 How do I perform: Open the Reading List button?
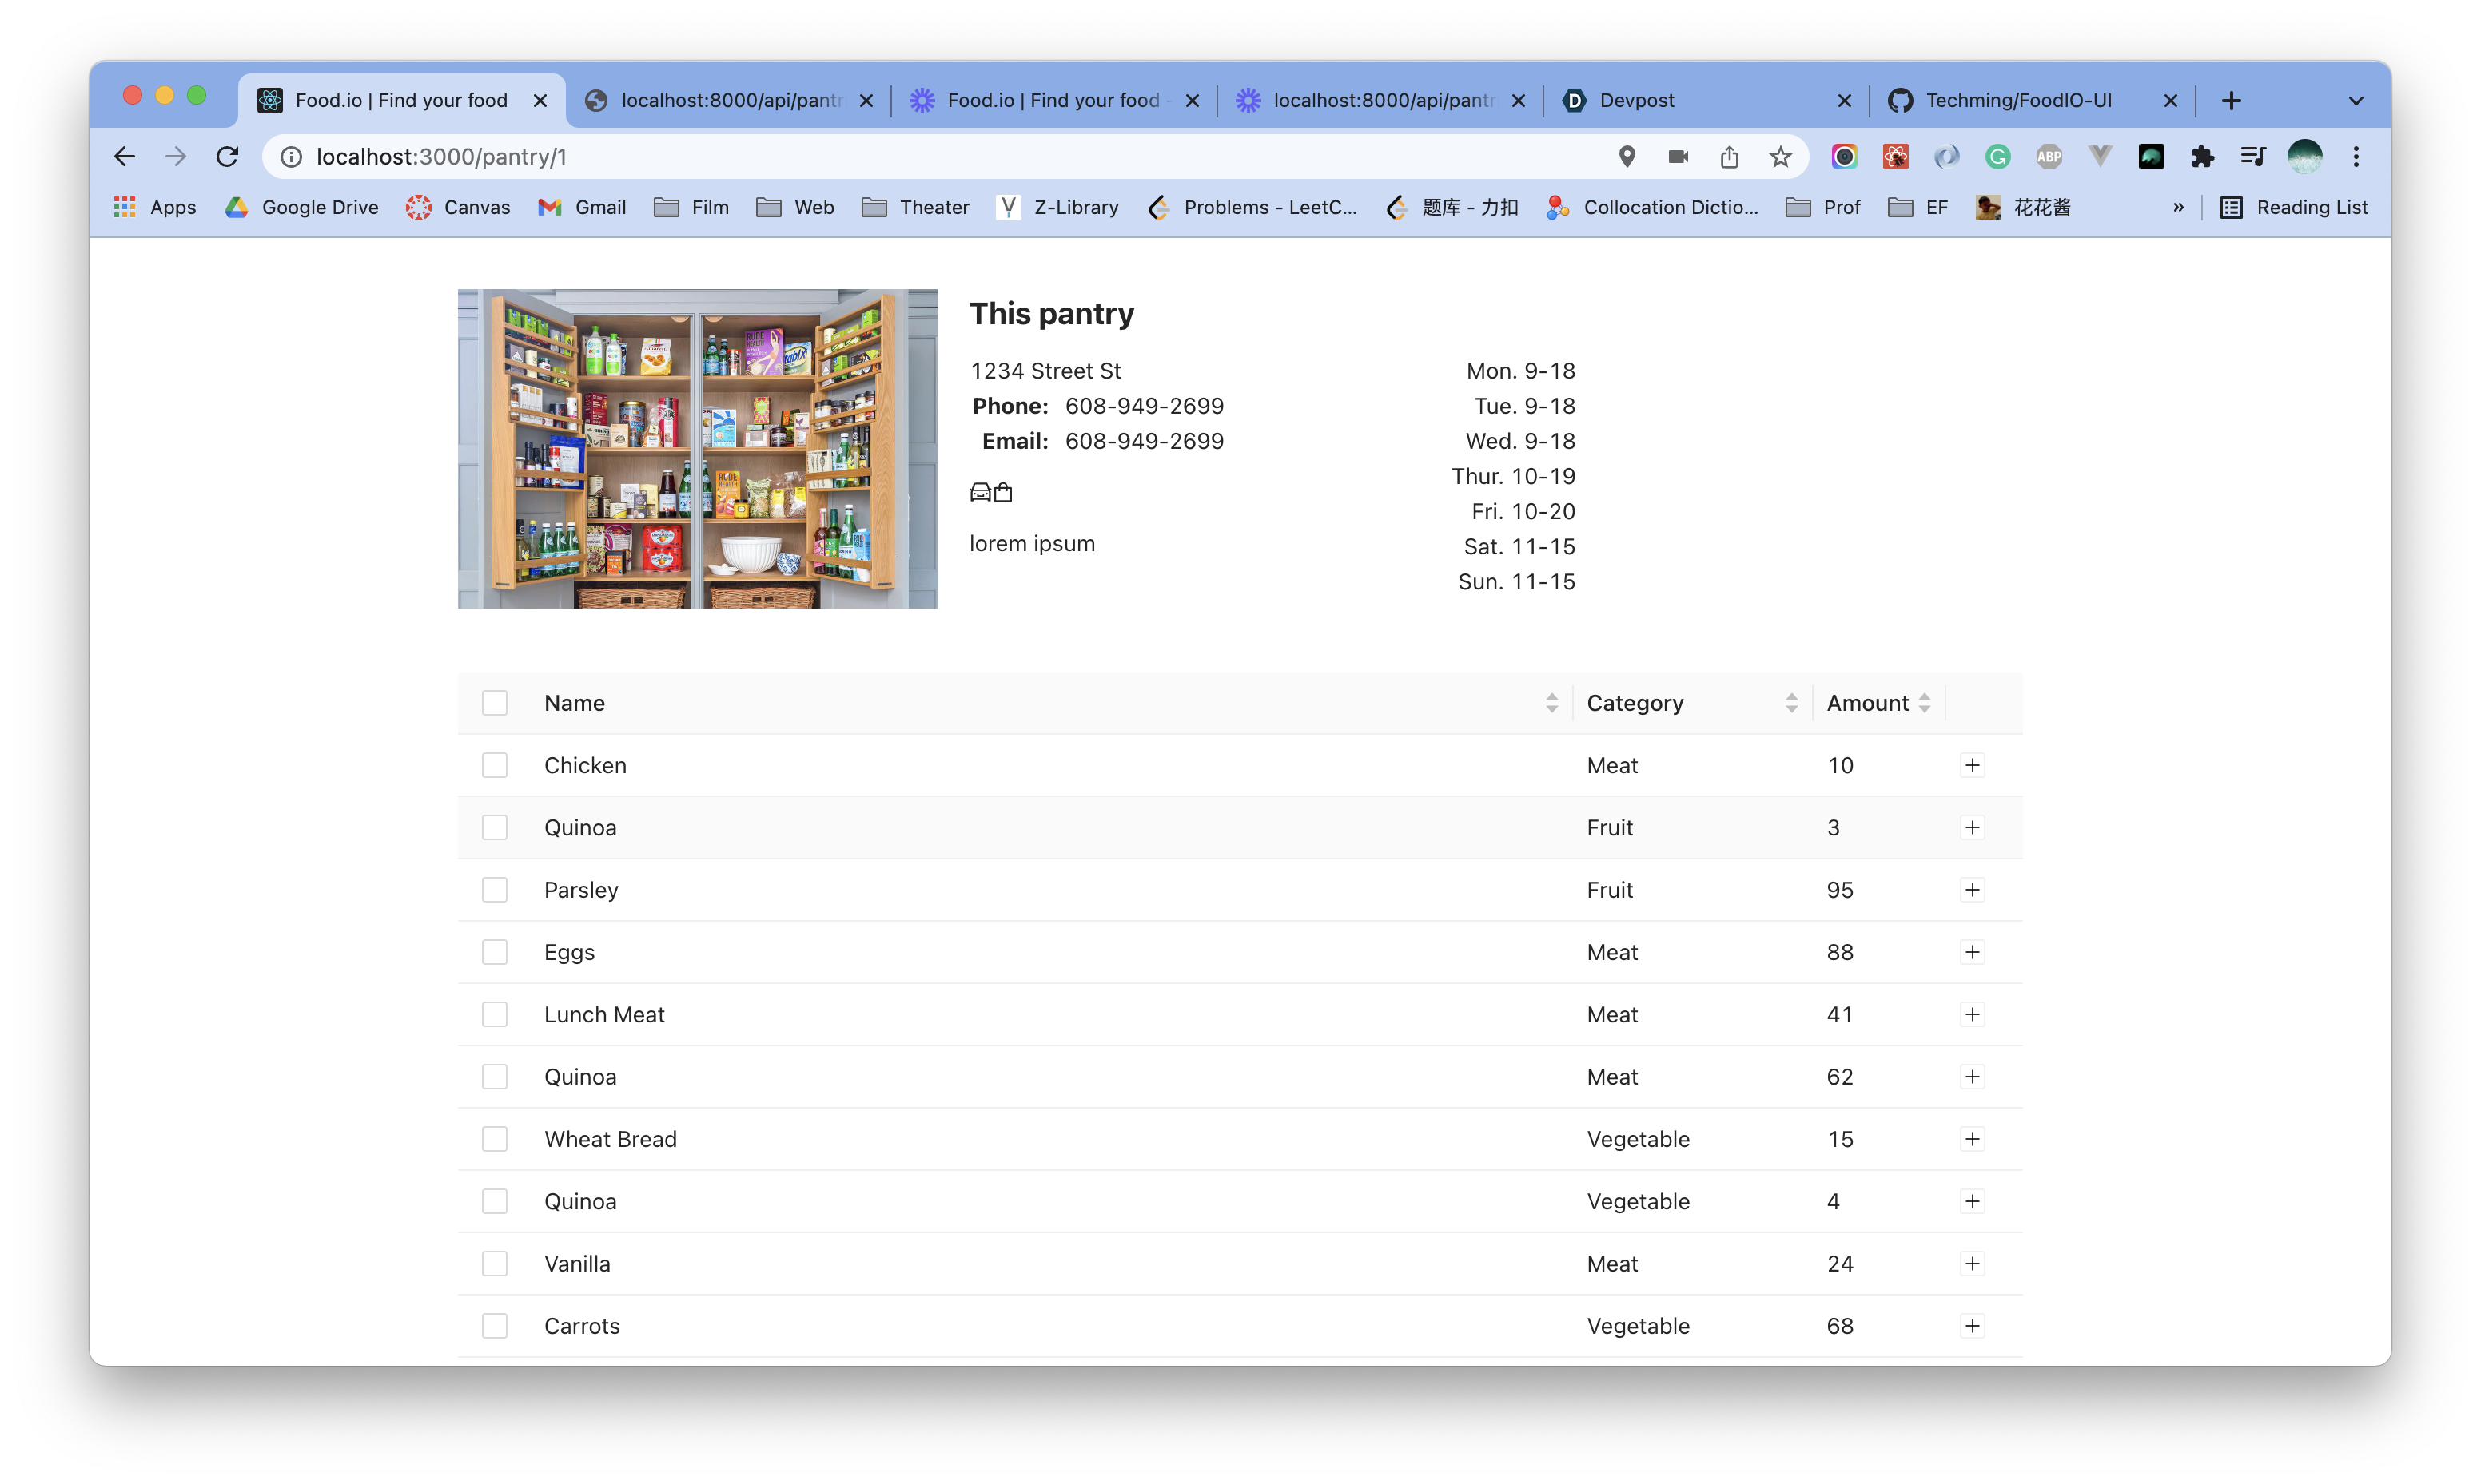click(x=2294, y=207)
